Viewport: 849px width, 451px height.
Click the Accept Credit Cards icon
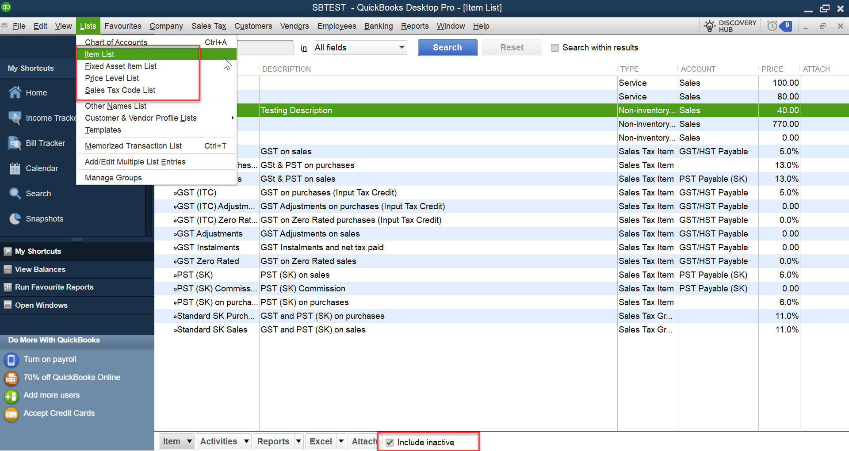coord(11,414)
